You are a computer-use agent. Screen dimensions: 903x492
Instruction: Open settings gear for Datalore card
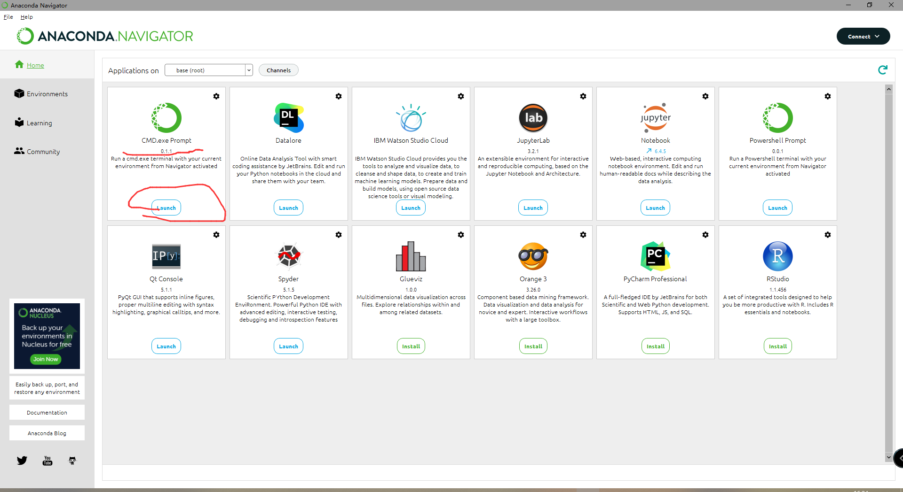point(339,96)
